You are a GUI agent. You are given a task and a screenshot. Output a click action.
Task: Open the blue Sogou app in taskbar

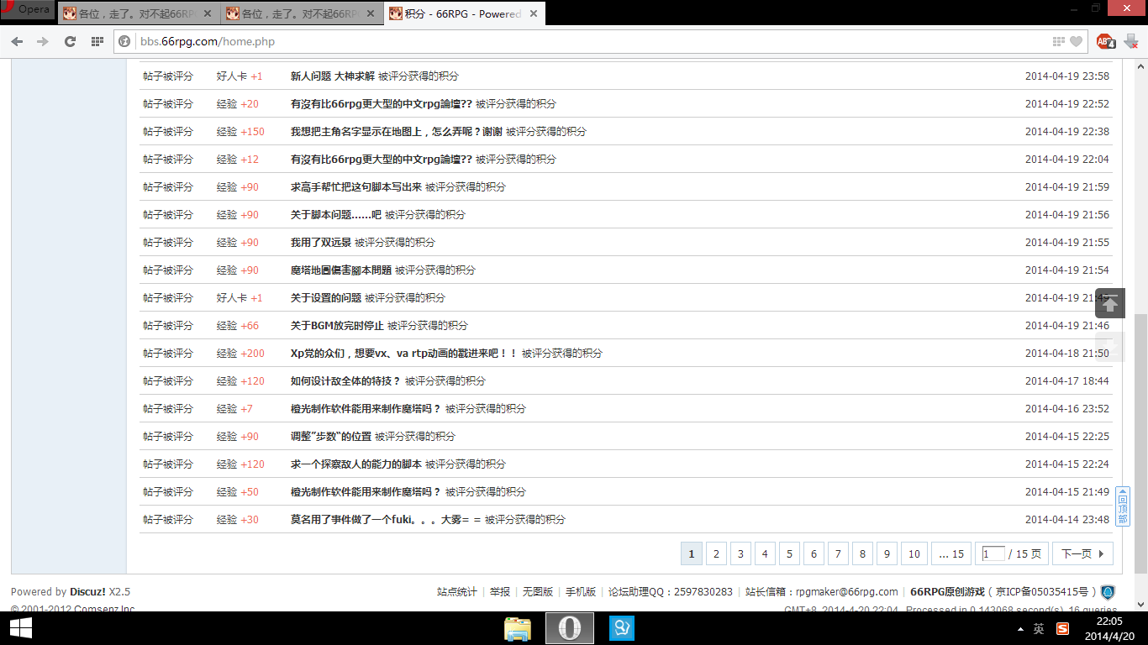pos(622,628)
